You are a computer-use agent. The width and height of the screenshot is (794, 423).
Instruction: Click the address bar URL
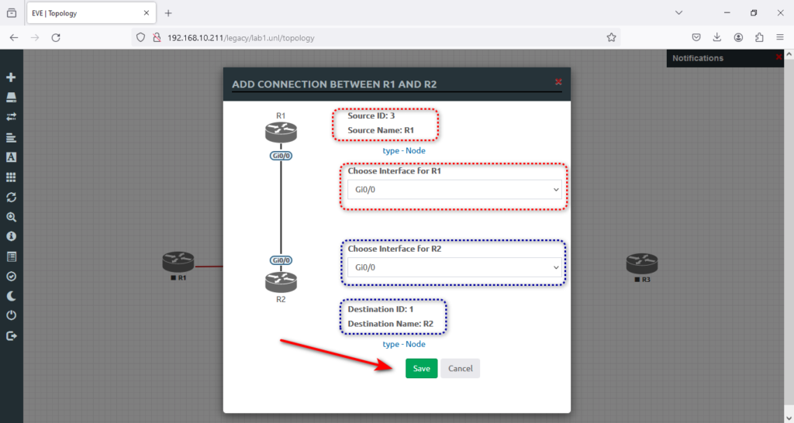pos(241,38)
